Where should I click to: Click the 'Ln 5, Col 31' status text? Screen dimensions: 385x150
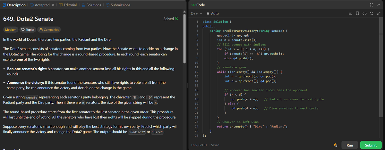coord(199,145)
